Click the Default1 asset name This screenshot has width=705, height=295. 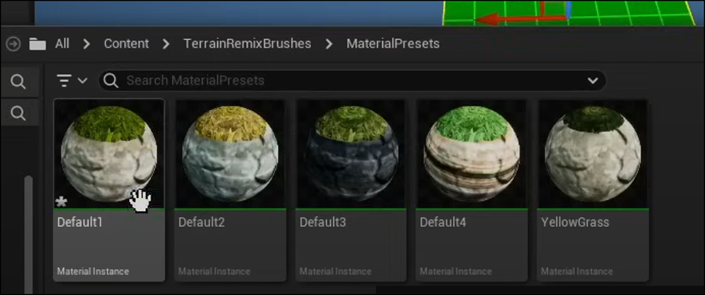(x=80, y=222)
